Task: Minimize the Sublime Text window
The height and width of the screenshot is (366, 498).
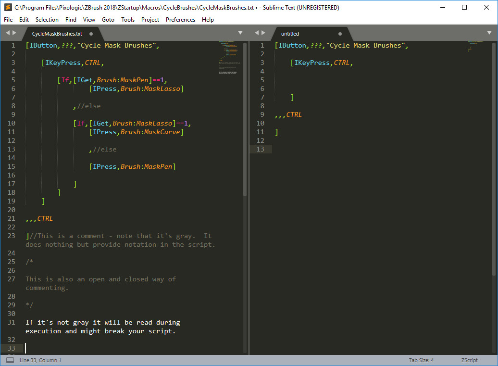Action: tap(443, 7)
